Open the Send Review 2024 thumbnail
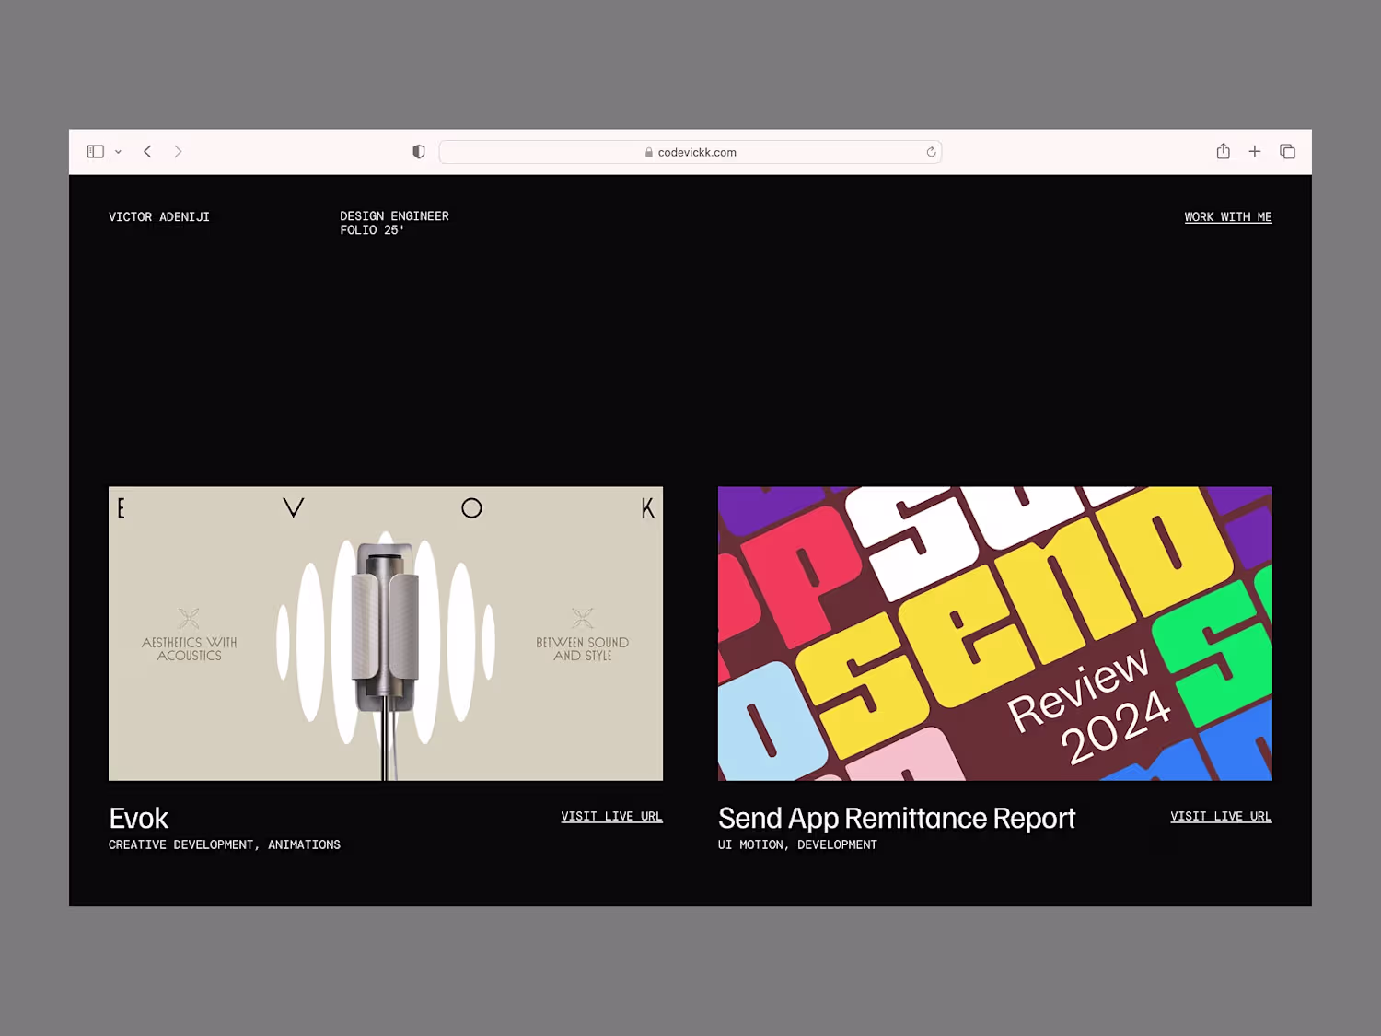This screenshot has width=1381, height=1036. tap(995, 634)
